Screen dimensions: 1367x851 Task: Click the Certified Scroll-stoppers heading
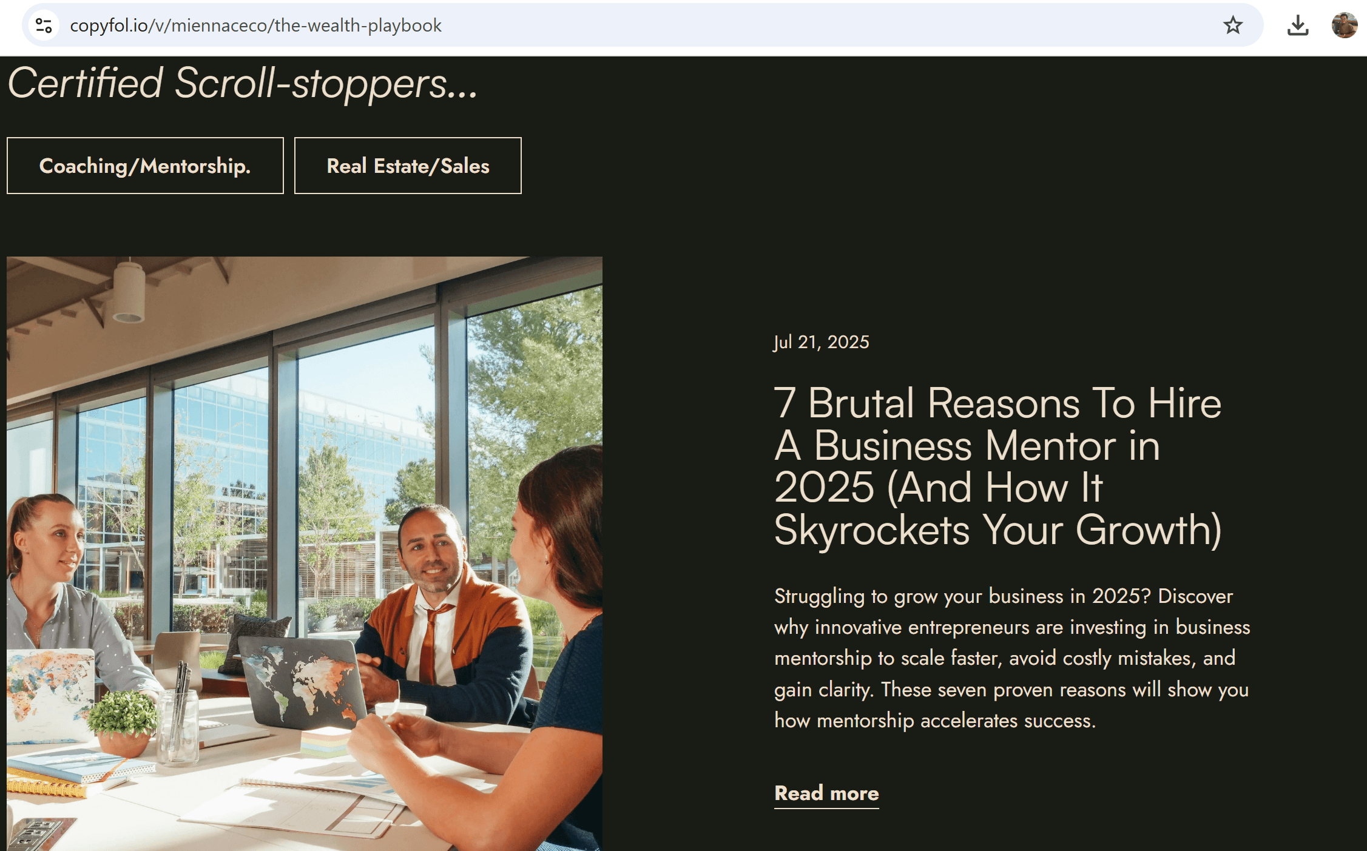pos(243,83)
